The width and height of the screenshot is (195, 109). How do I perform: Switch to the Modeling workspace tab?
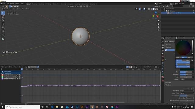coord(34,4)
